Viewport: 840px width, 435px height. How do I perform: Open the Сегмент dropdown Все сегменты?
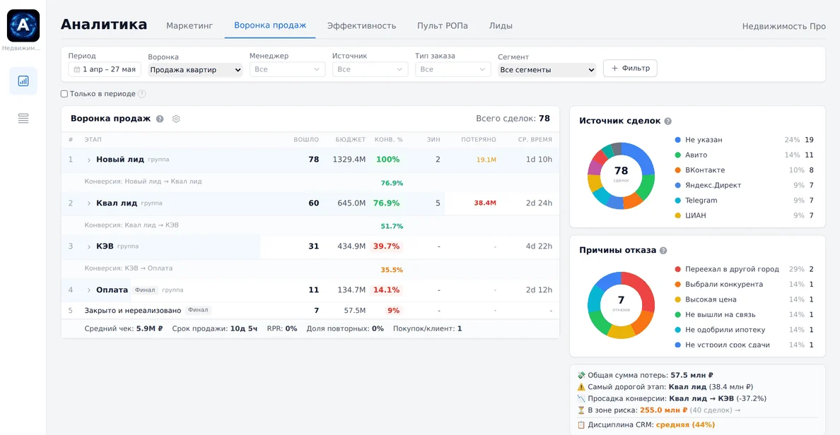[x=547, y=69]
